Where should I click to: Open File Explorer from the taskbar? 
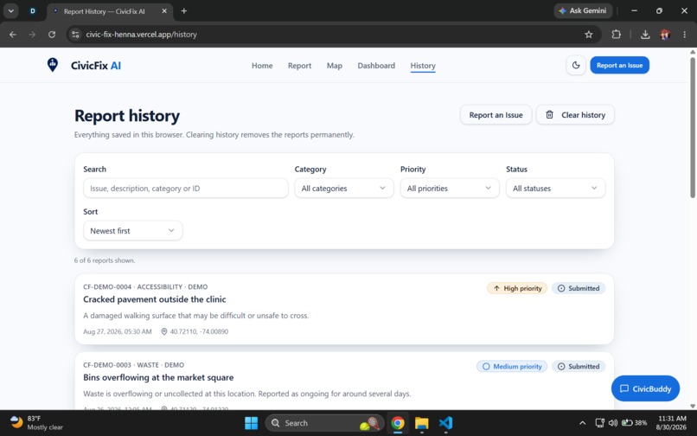tap(421, 423)
